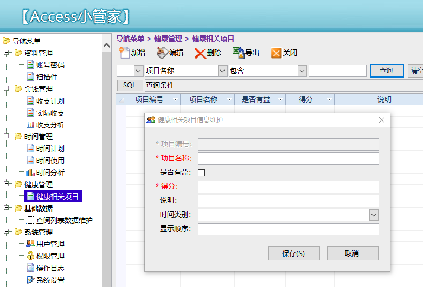Click the 查询 search button

(387, 71)
